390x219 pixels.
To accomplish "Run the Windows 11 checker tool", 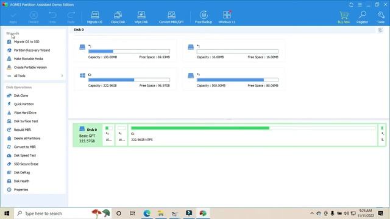I will click(227, 17).
